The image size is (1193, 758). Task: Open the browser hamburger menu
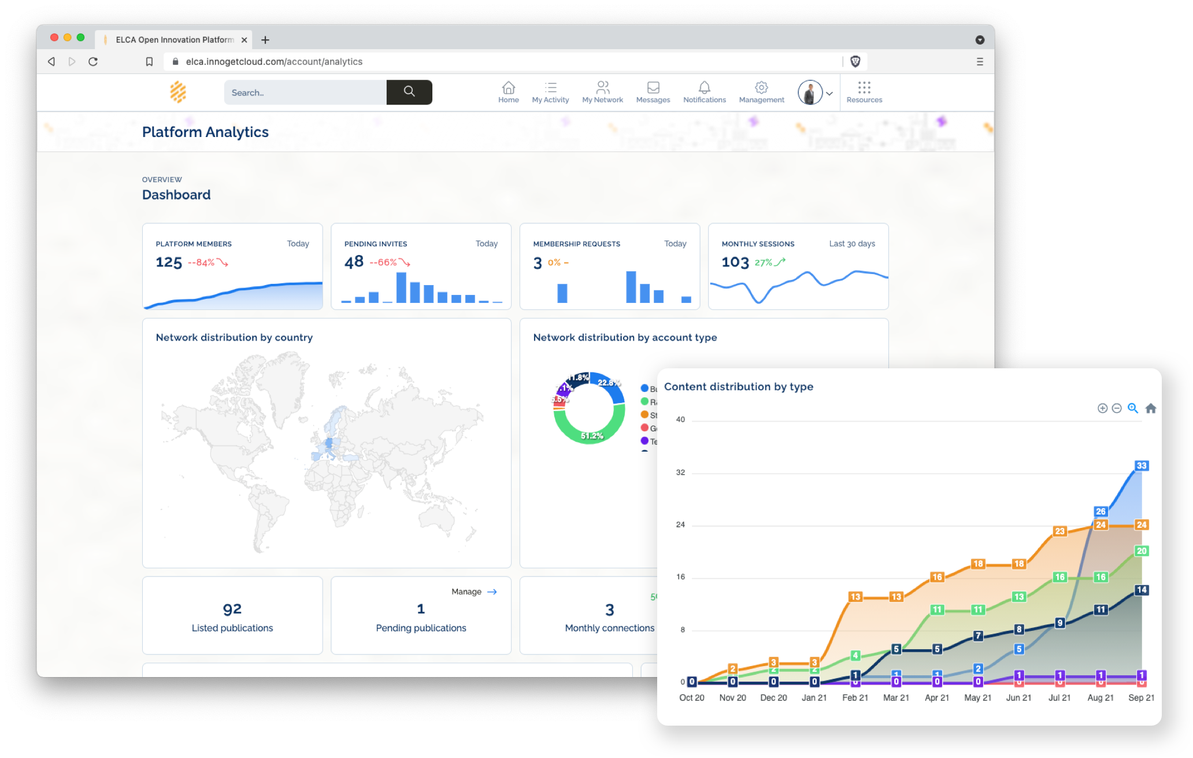click(980, 61)
